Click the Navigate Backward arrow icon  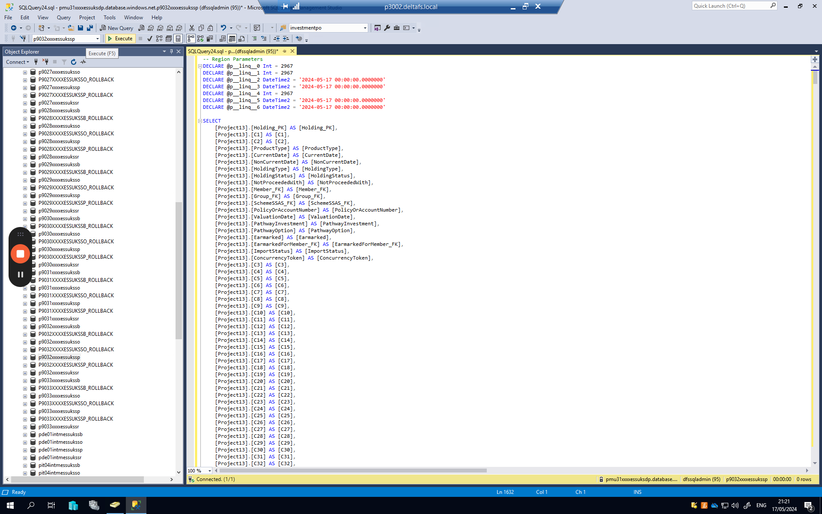14,28
